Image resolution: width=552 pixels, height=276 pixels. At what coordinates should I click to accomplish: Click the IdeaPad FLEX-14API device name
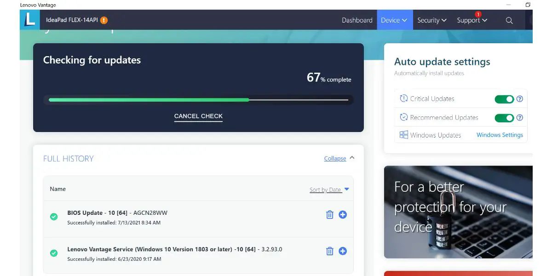click(x=72, y=20)
